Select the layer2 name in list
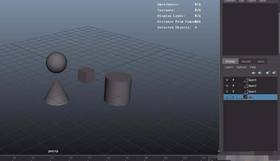 [x=252, y=86]
